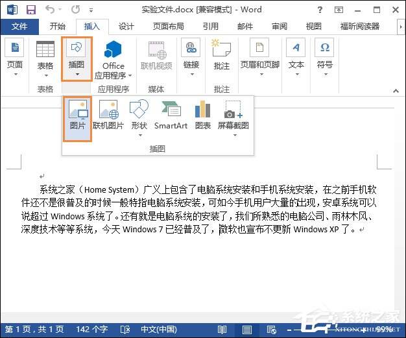Select the 插入 (Insert) tab
The image size is (406, 338).
coord(92,27)
